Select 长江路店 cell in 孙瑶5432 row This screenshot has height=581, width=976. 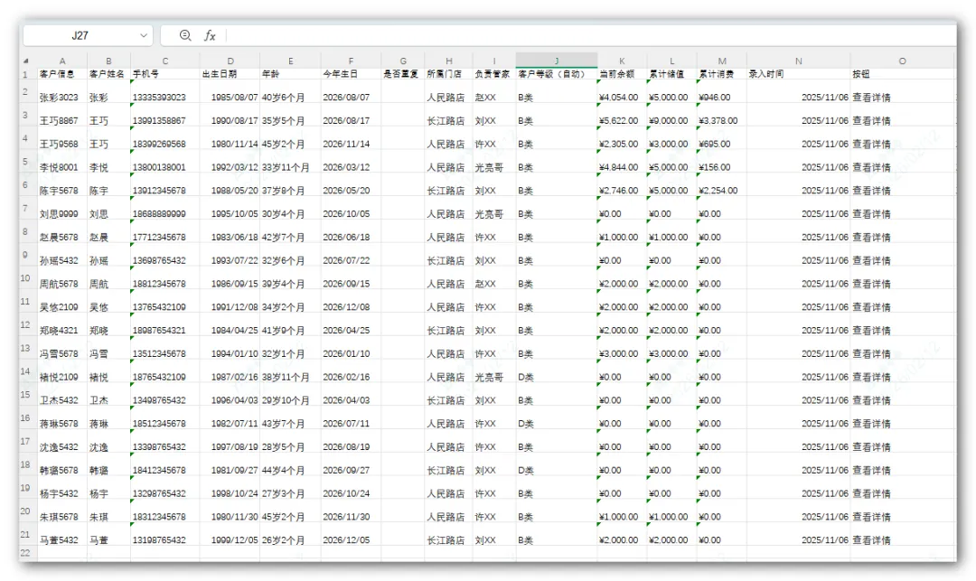point(448,255)
